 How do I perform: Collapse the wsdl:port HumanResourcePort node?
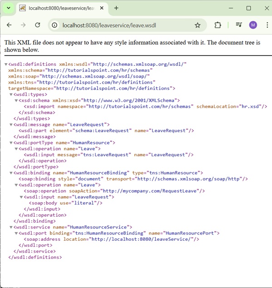pos(16,233)
